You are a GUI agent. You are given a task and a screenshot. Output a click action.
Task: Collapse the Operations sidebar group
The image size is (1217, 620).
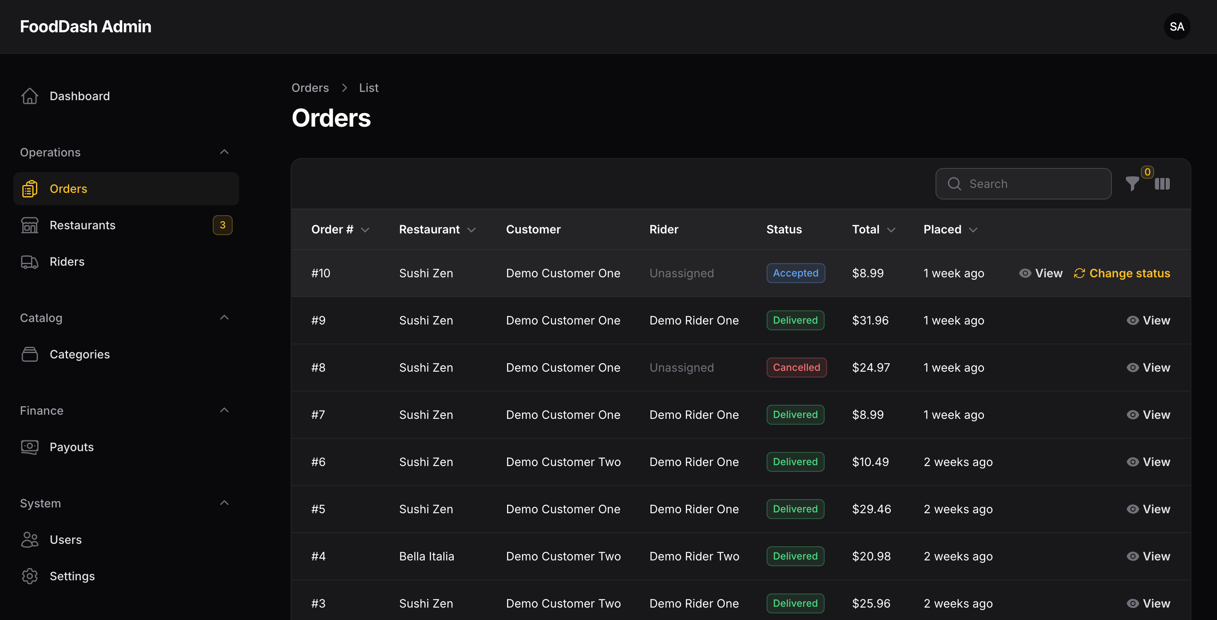click(224, 152)
